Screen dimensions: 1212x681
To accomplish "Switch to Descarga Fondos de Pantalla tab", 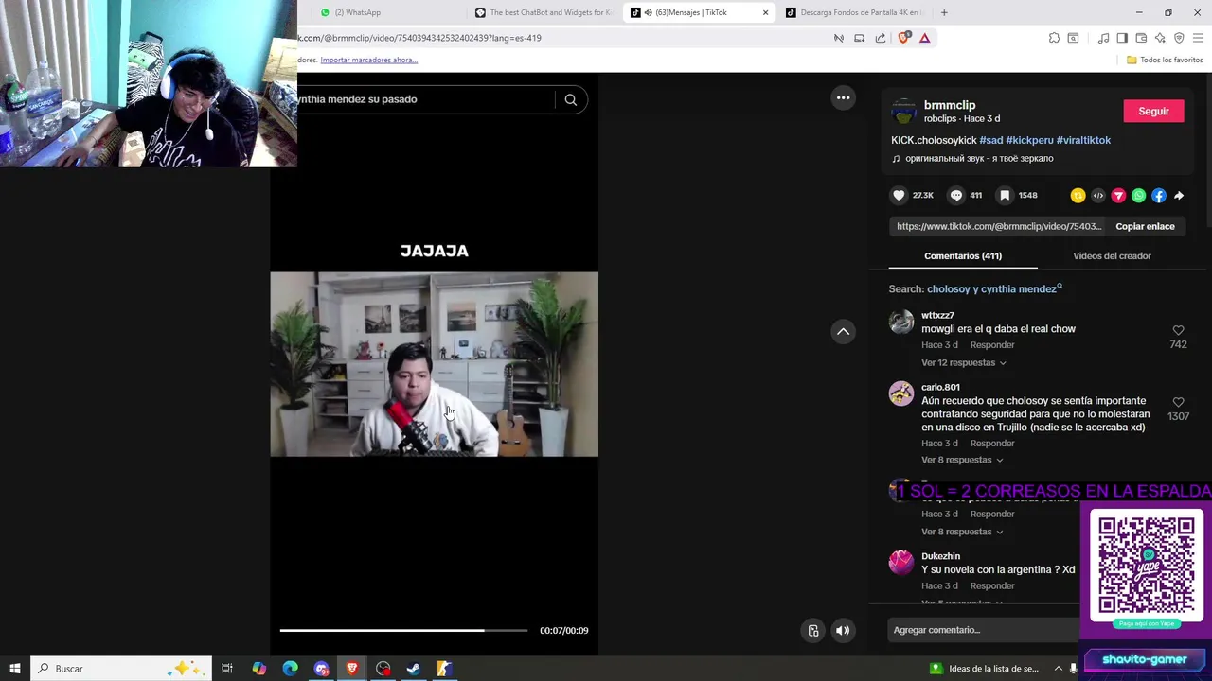I will click(854, 12).
